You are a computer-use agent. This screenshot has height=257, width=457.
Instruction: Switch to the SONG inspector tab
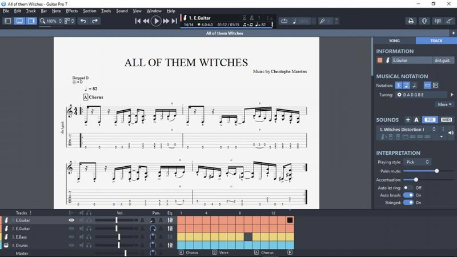[394, 41]
